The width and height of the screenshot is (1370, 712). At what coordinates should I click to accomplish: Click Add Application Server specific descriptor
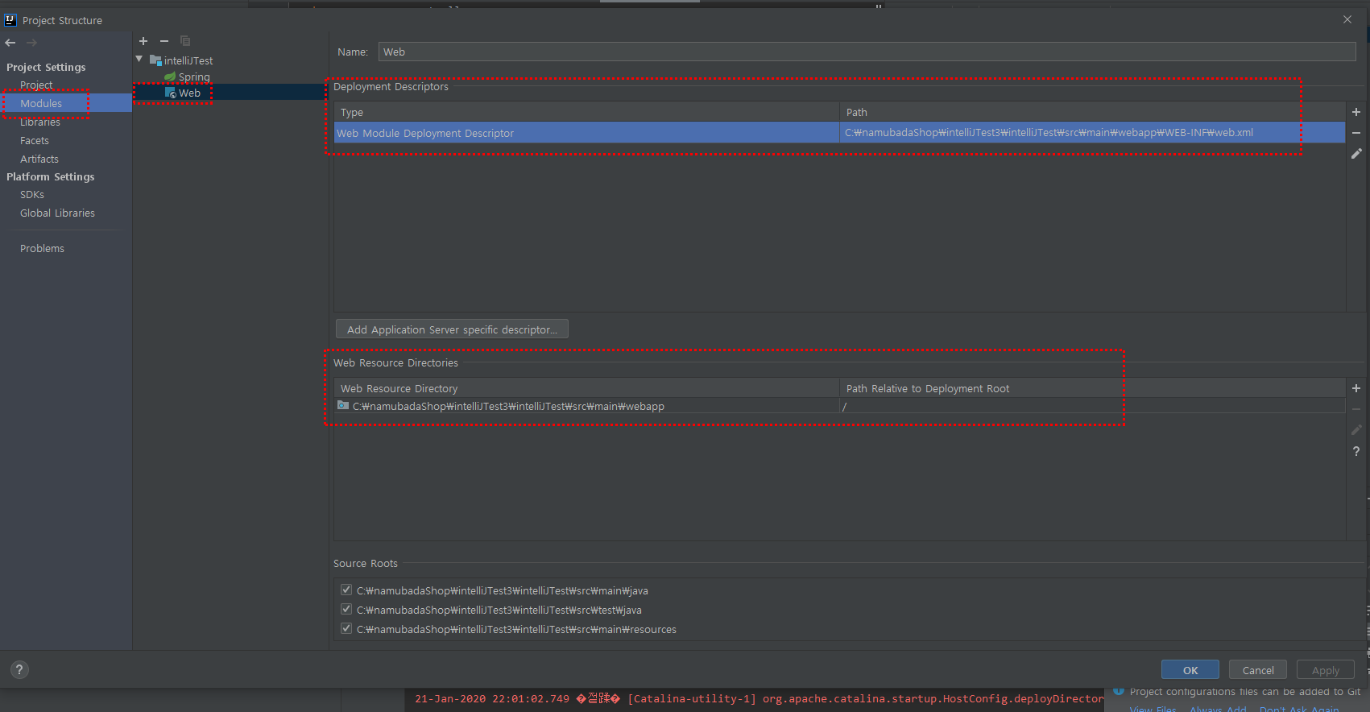coord(452,329)
